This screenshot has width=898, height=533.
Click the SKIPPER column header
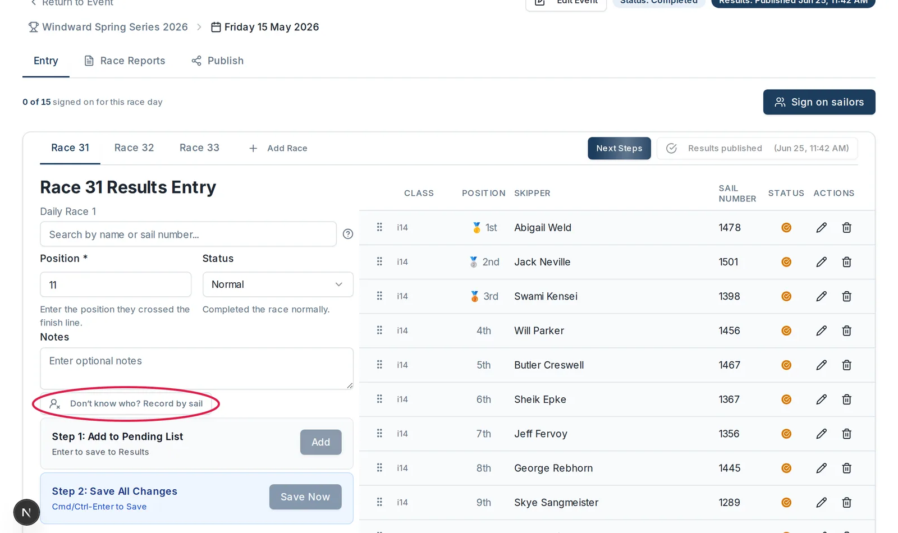(x=532, y=193)
